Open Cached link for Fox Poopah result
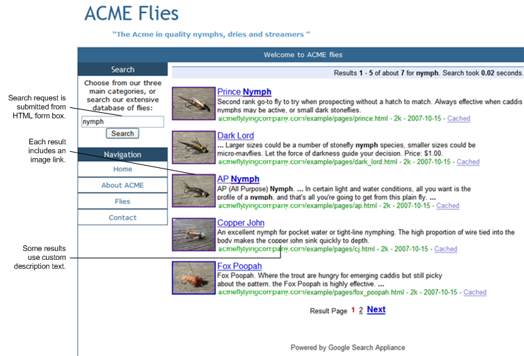Image resolution: width=524 pixels, height=356 pixels. coord(475,293)
